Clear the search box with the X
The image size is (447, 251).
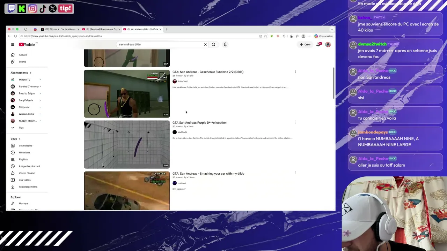tap(205, 45)
